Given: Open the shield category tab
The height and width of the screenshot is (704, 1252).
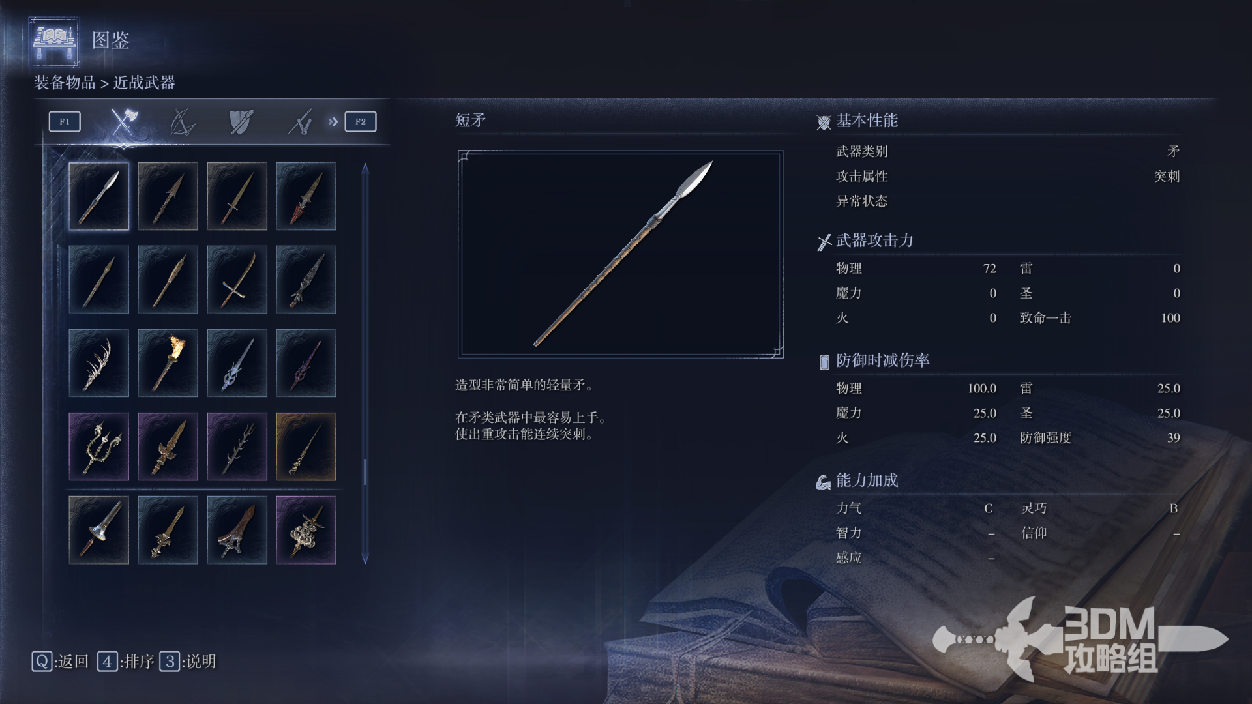Looking at the screenshot, I should (241, 122).
